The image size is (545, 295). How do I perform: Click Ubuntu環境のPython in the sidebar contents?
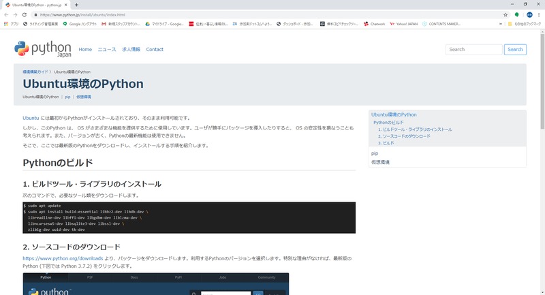394,114
